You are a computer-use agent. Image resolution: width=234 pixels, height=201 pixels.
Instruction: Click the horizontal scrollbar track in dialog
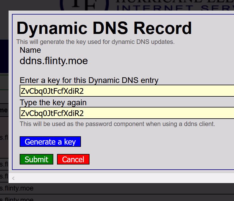click(123, 178)
